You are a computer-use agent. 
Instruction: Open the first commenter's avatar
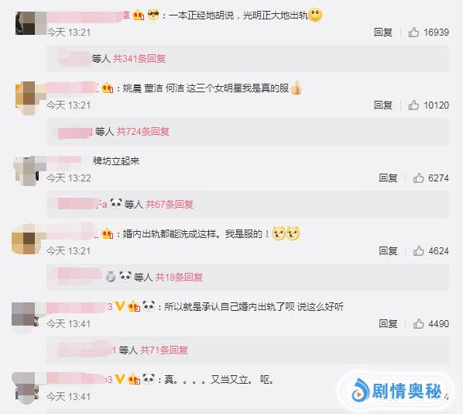(x=31, y=23)
